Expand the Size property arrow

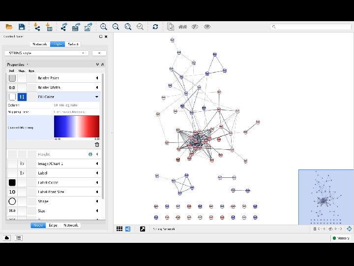(97, 211)
